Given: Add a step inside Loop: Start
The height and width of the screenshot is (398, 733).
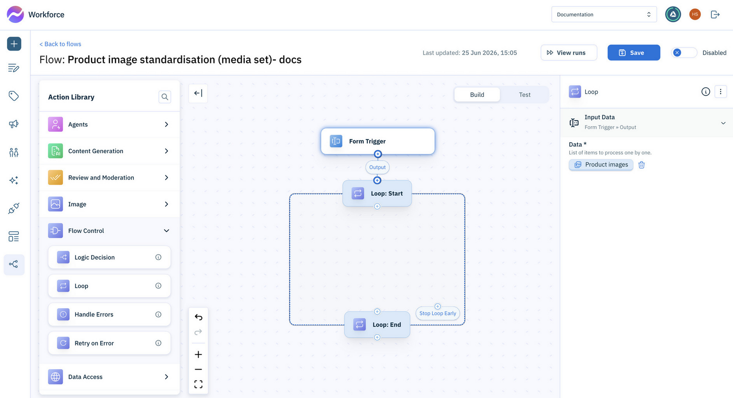Looking at the screenshot, I should point(377,206).
